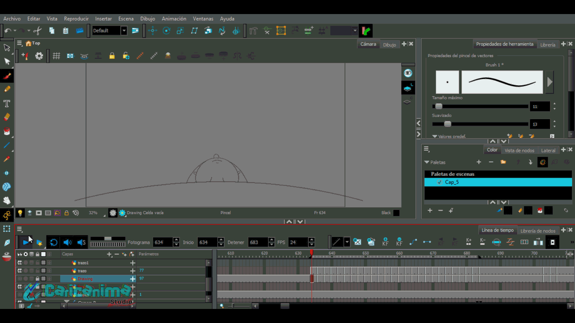Click the new palette folder icon
Image resolution: width=575 pixels, height=323 pixels.
coord(503,162)
